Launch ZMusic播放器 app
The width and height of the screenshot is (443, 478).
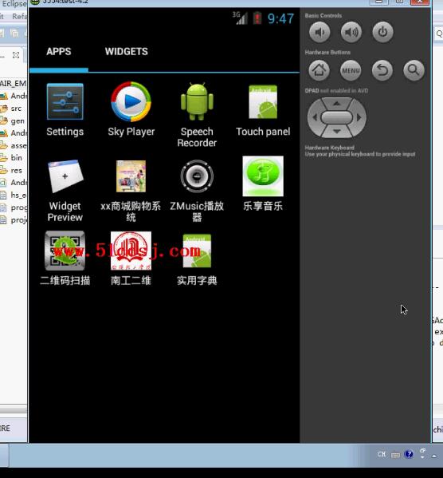click(197, 191)
